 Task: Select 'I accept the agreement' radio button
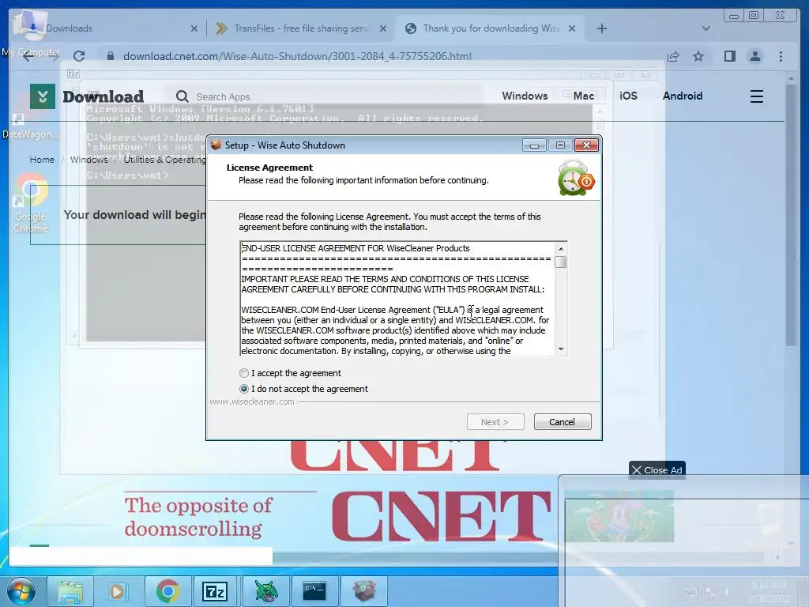244,373
